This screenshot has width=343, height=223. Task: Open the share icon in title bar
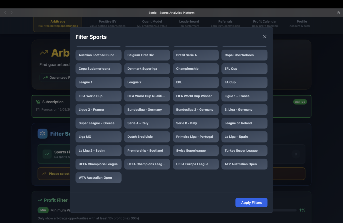click(338, 13)
